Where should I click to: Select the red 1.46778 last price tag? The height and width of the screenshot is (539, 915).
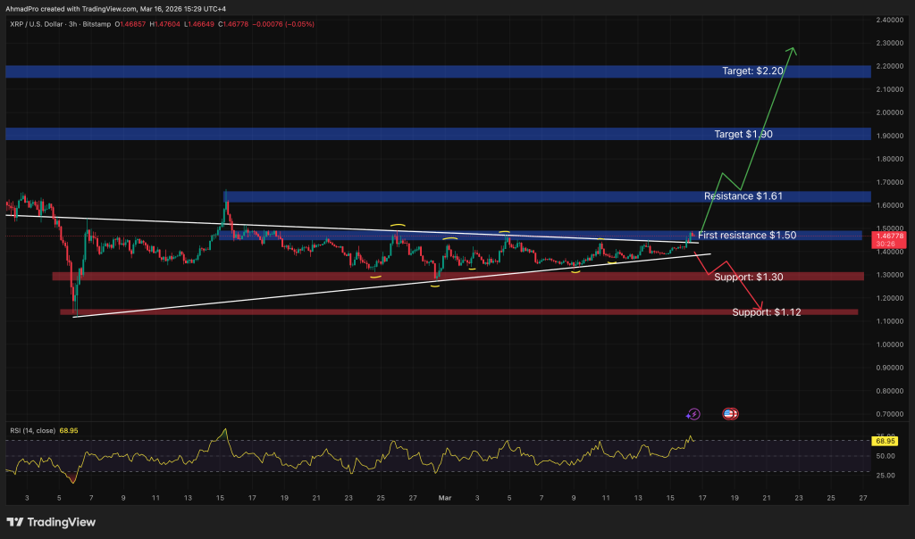[x=889, y=235]
